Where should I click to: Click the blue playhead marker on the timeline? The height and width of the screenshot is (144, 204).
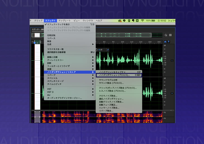click(35, 42)
